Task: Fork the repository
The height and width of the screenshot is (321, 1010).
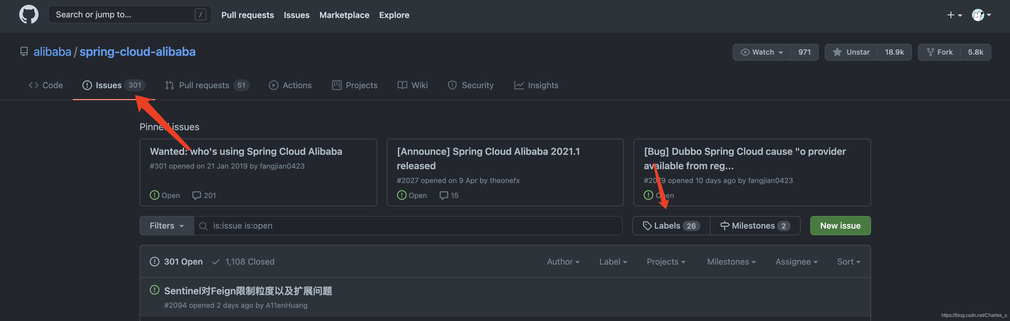Action: pyautogui.click(x=939, y=52)
